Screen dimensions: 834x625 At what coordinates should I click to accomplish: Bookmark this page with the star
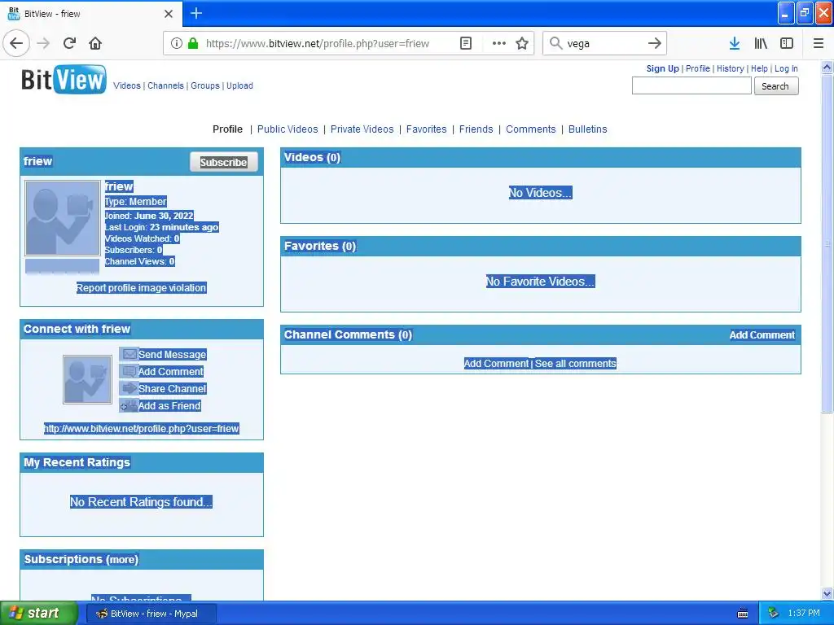click(522, 44)
